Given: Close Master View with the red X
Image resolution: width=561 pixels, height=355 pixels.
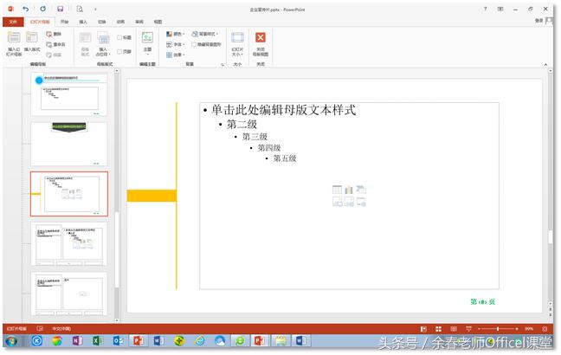Looking at the screenshot, I should tap(261, 44).
